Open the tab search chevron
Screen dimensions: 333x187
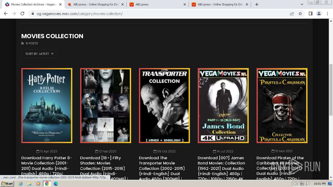(x=302, y=4)
